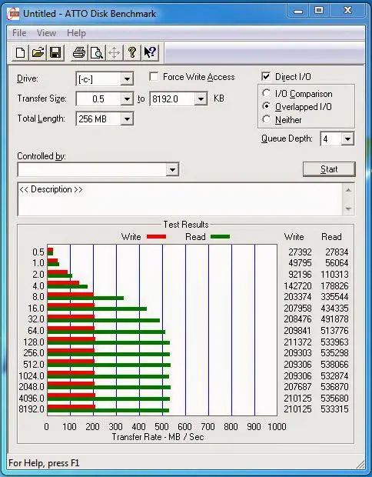Click the ATTO app icon in title bar

coord(14,14)
